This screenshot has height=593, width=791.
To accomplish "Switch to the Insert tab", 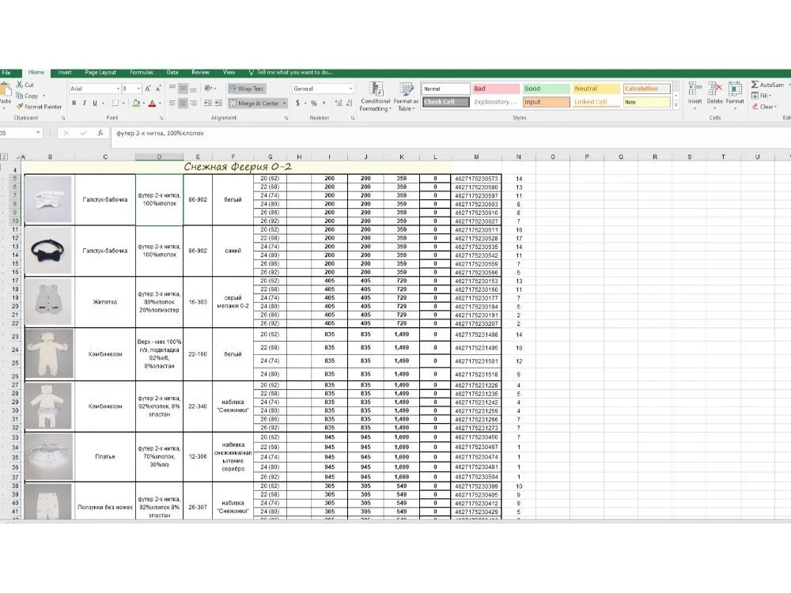I will pyautogui.click(x=65, y=73).
